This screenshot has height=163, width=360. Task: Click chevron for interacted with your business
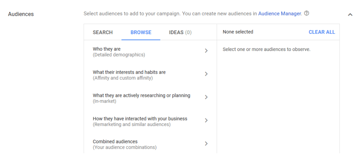(x=206, y=120)
